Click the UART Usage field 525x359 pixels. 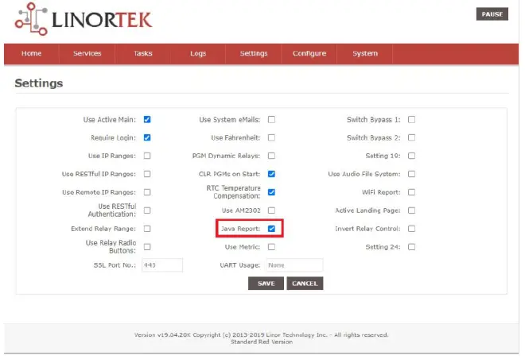coord(294,265)
